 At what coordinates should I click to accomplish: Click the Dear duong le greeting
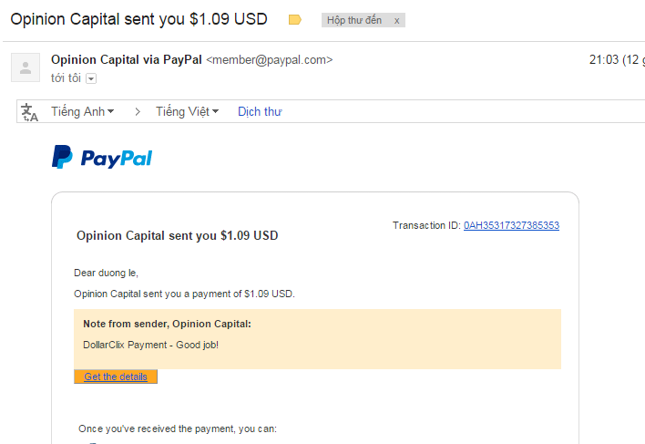[106, 272]
